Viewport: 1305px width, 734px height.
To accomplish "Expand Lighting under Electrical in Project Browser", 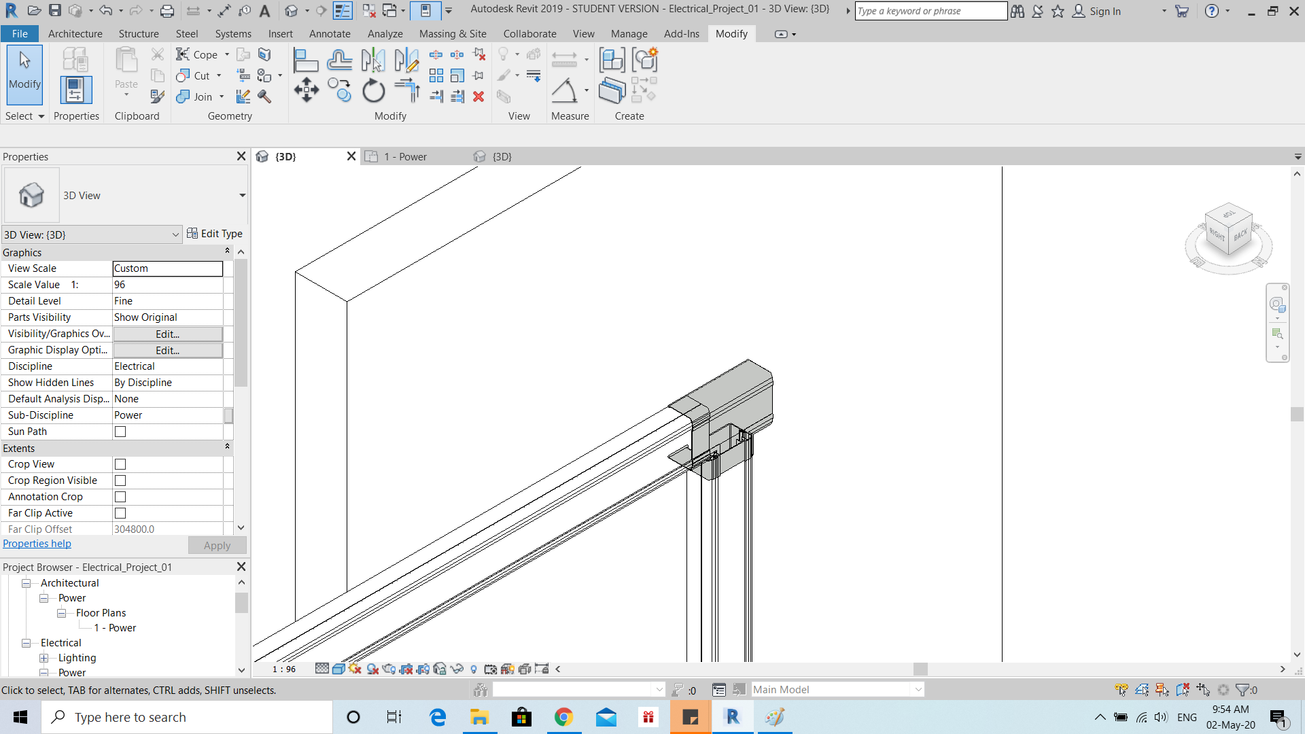I will (43, 657).
